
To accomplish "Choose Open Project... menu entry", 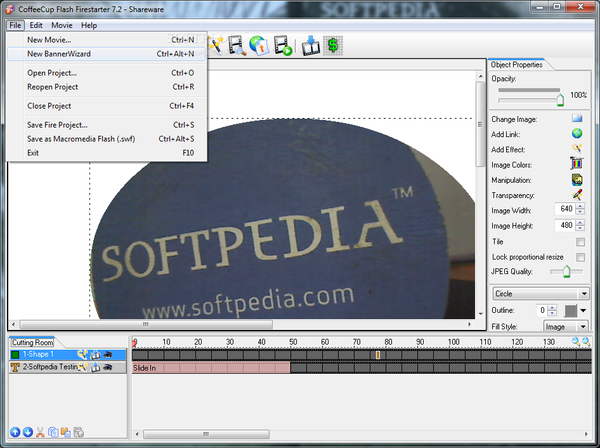I will click(x=107, y=73).
